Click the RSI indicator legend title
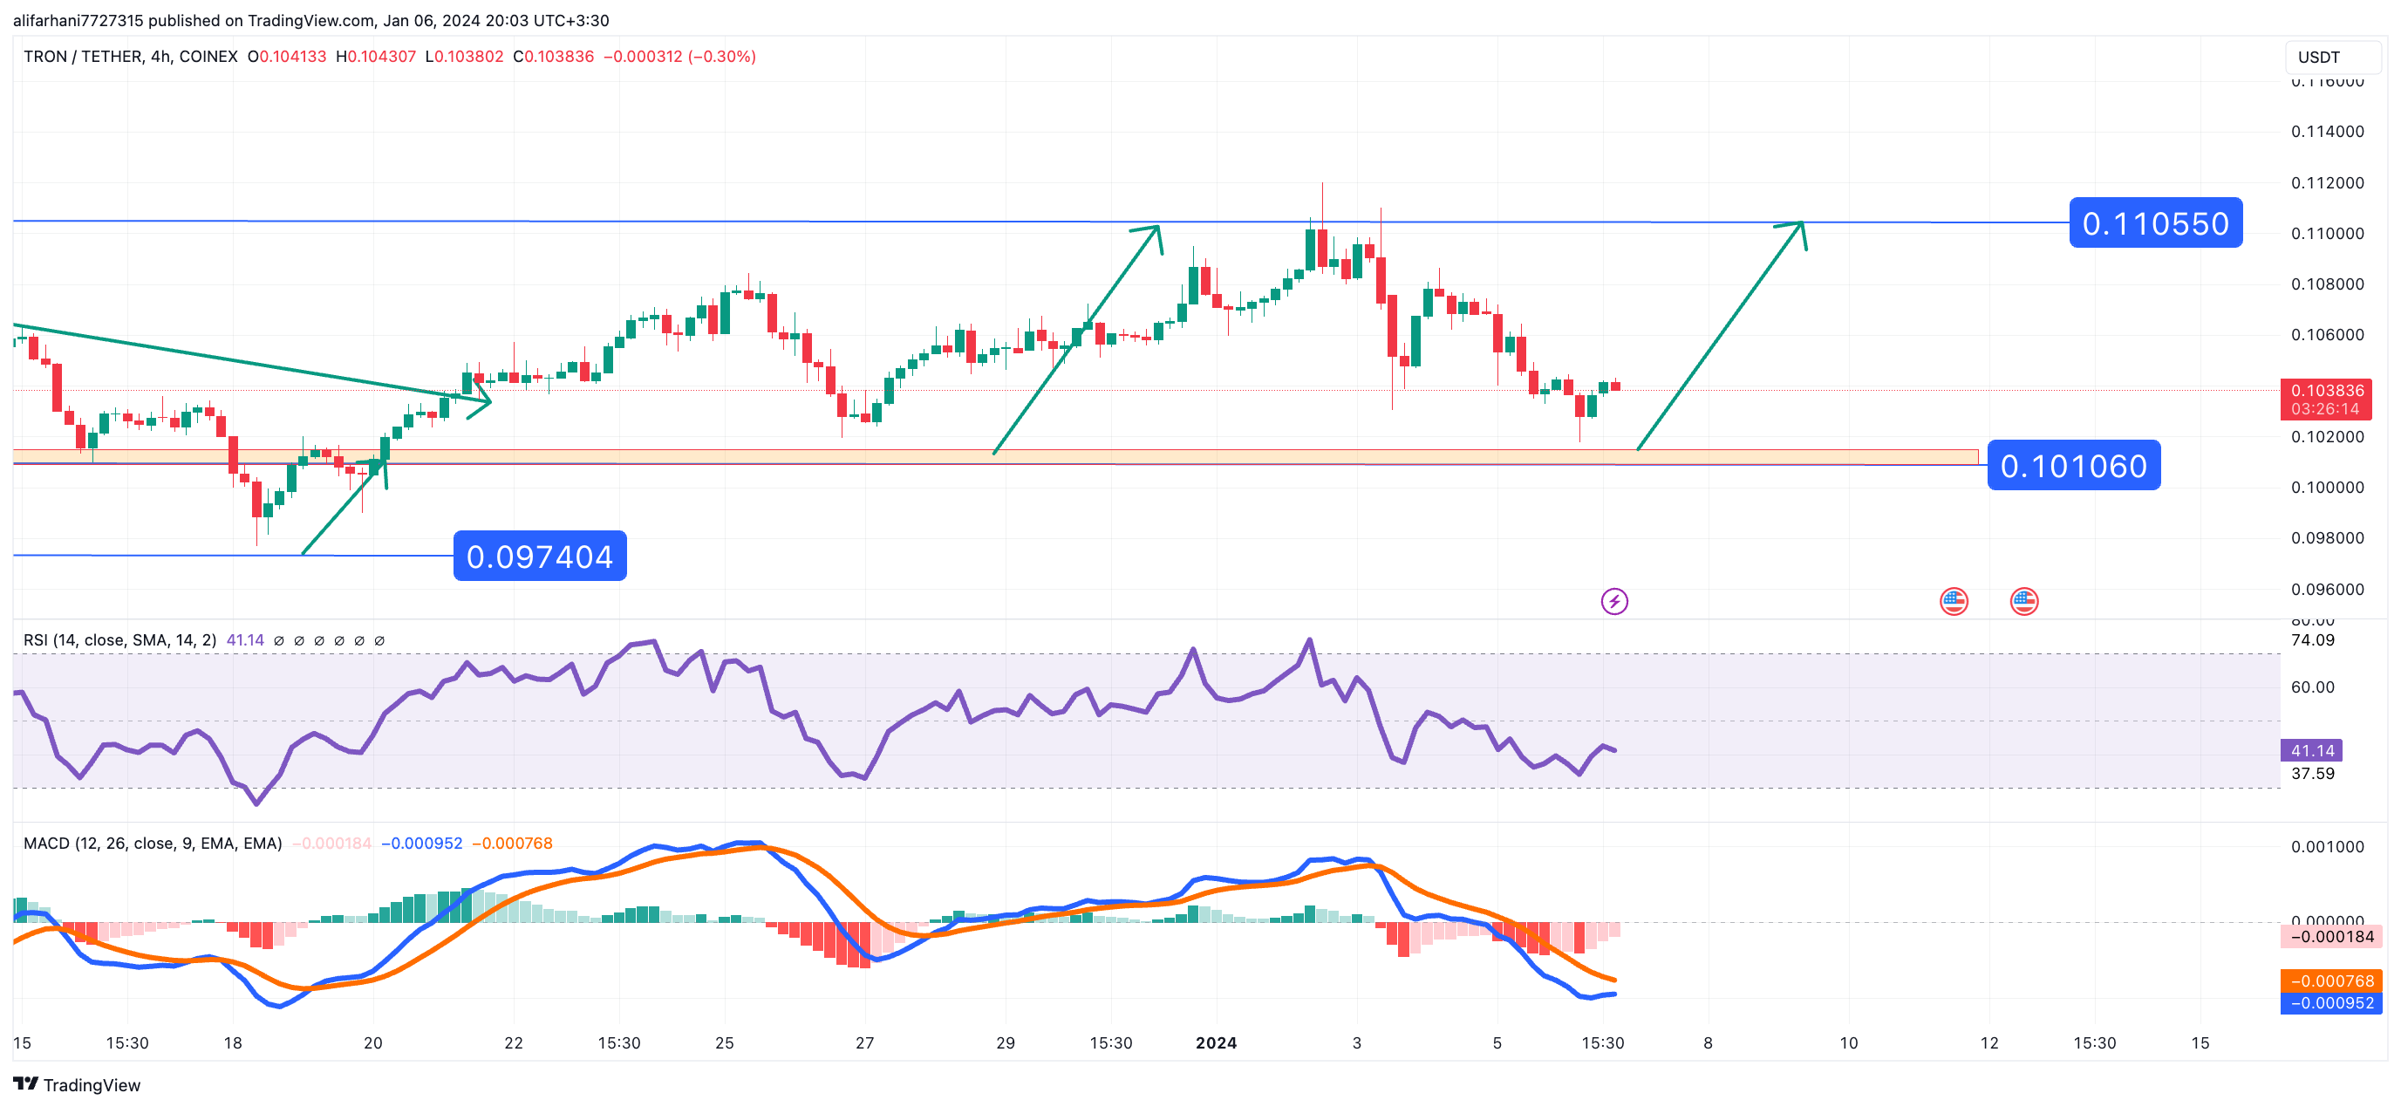Image resolution: width=2401 pixels, height=1107 pixels. (119, 639)
